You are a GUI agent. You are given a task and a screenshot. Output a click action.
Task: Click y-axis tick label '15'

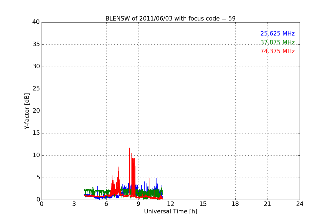[36, 133]
